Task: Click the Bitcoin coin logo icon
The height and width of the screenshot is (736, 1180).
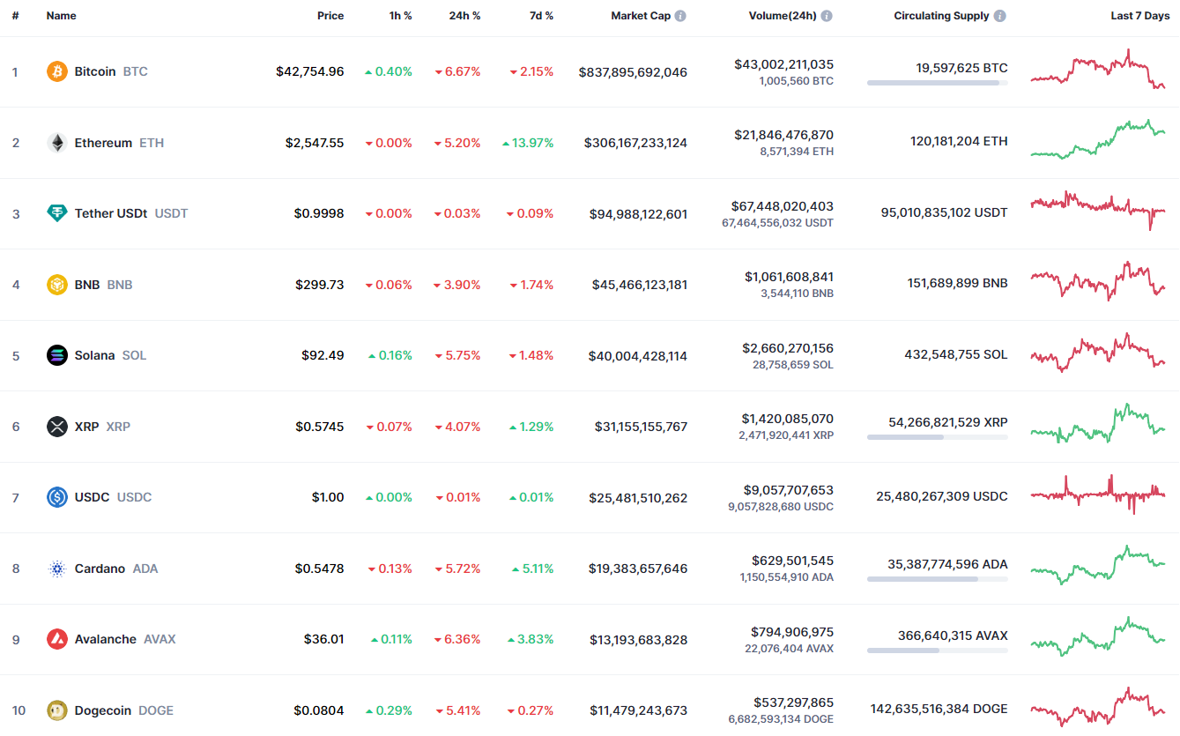Action: tap(57, 71)
